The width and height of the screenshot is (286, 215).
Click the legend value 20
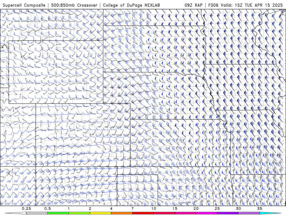196,209
